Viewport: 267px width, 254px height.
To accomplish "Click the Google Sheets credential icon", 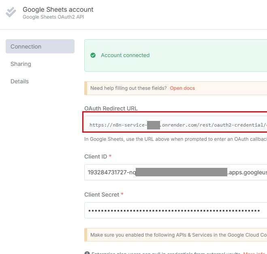I will pyautogui.click(x=11, y=12).
